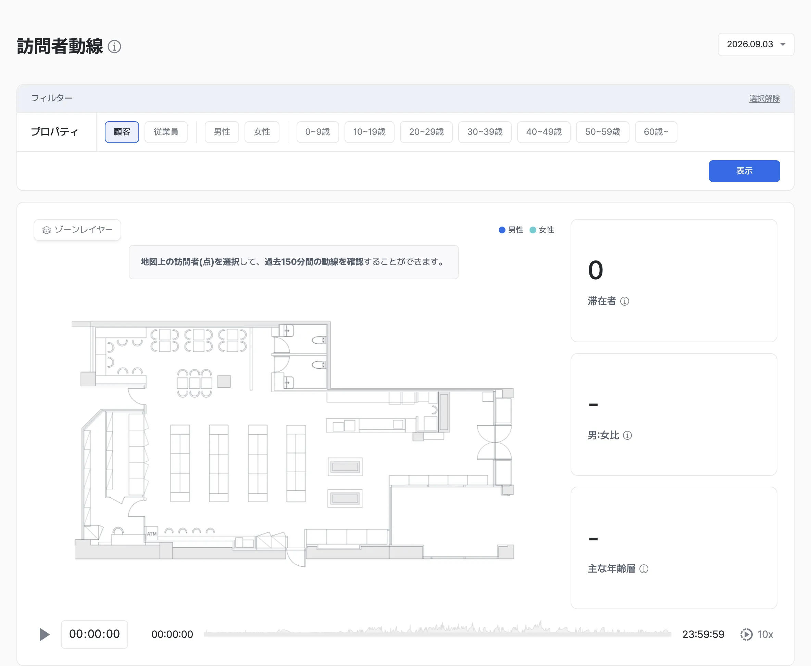Toggle the 女性 filter chip
The height and width of the screenshot is (666, 811).
(x=262, y=132)
